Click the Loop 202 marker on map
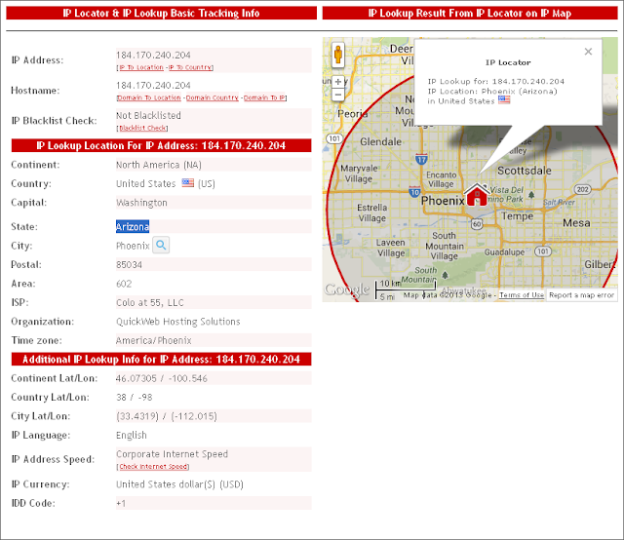The width and height of the screenshot is (624, 540). coord(583,189)
